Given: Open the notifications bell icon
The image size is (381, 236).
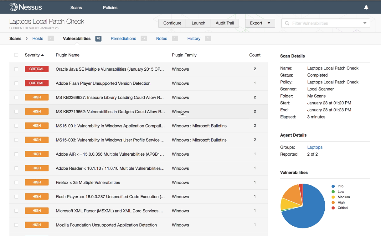Looking at the screenshot, I should (366, 8).
